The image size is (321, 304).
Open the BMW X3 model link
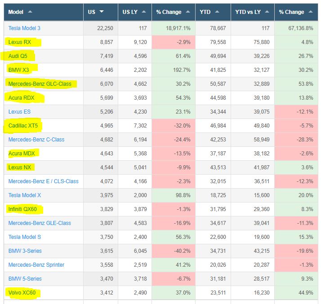[18, 70]
